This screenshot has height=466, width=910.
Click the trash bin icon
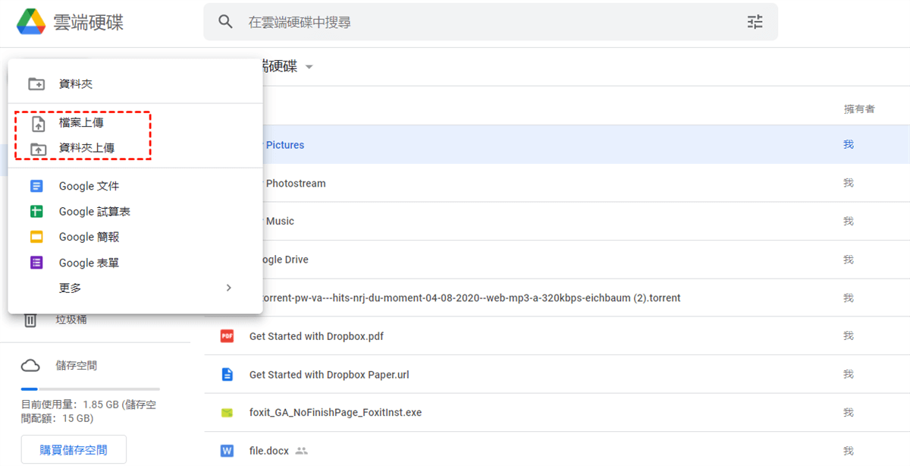(x=30, y=320)
